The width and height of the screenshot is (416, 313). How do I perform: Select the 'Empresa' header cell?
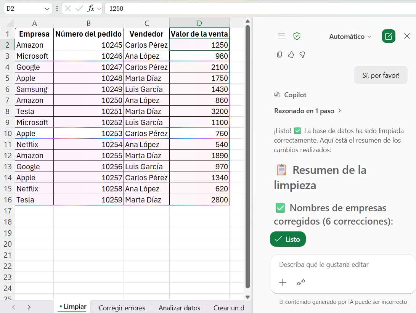pos(34,34)
